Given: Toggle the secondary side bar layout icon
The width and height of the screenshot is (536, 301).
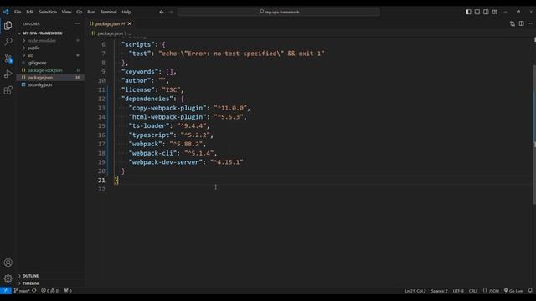Looking at the screenshot, I should click(486, 12).
